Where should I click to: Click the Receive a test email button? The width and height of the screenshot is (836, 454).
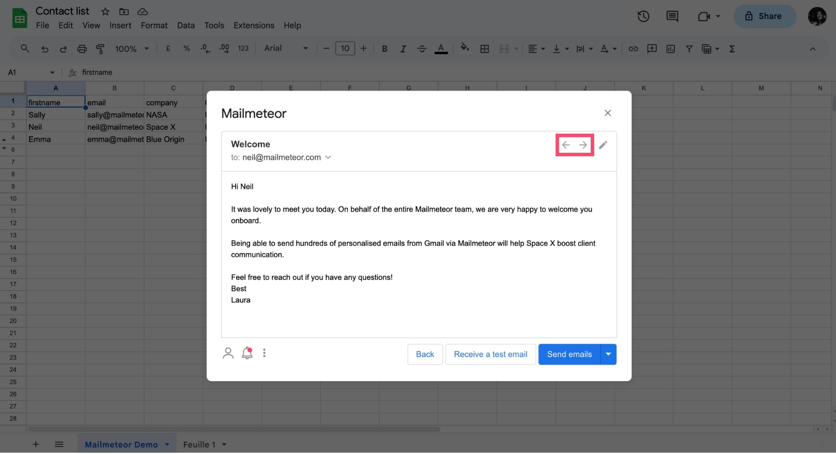coord(490,355)
